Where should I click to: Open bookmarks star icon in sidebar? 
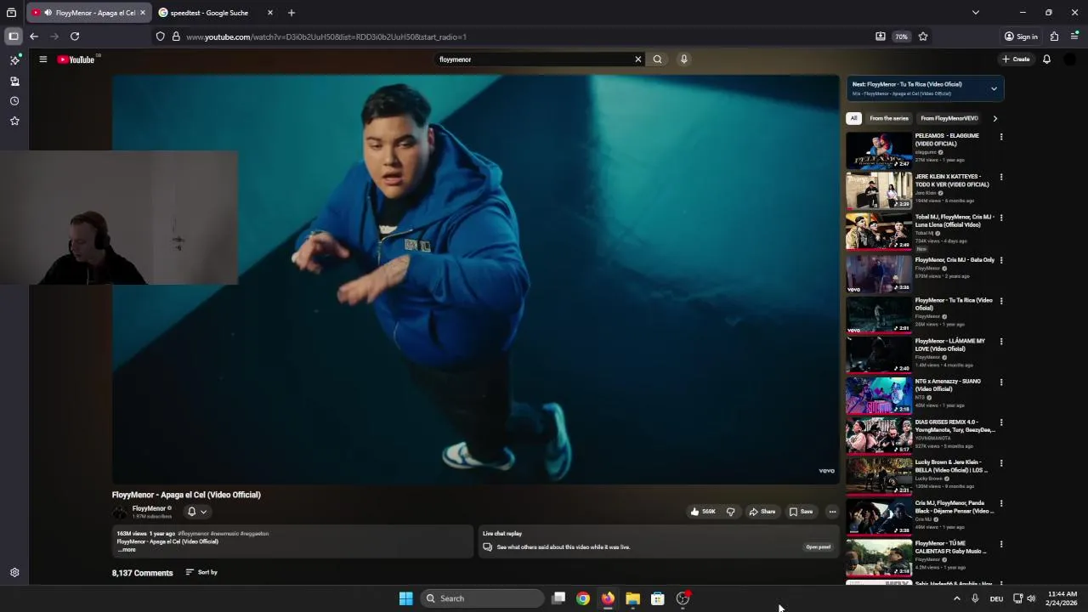point(14,121)
